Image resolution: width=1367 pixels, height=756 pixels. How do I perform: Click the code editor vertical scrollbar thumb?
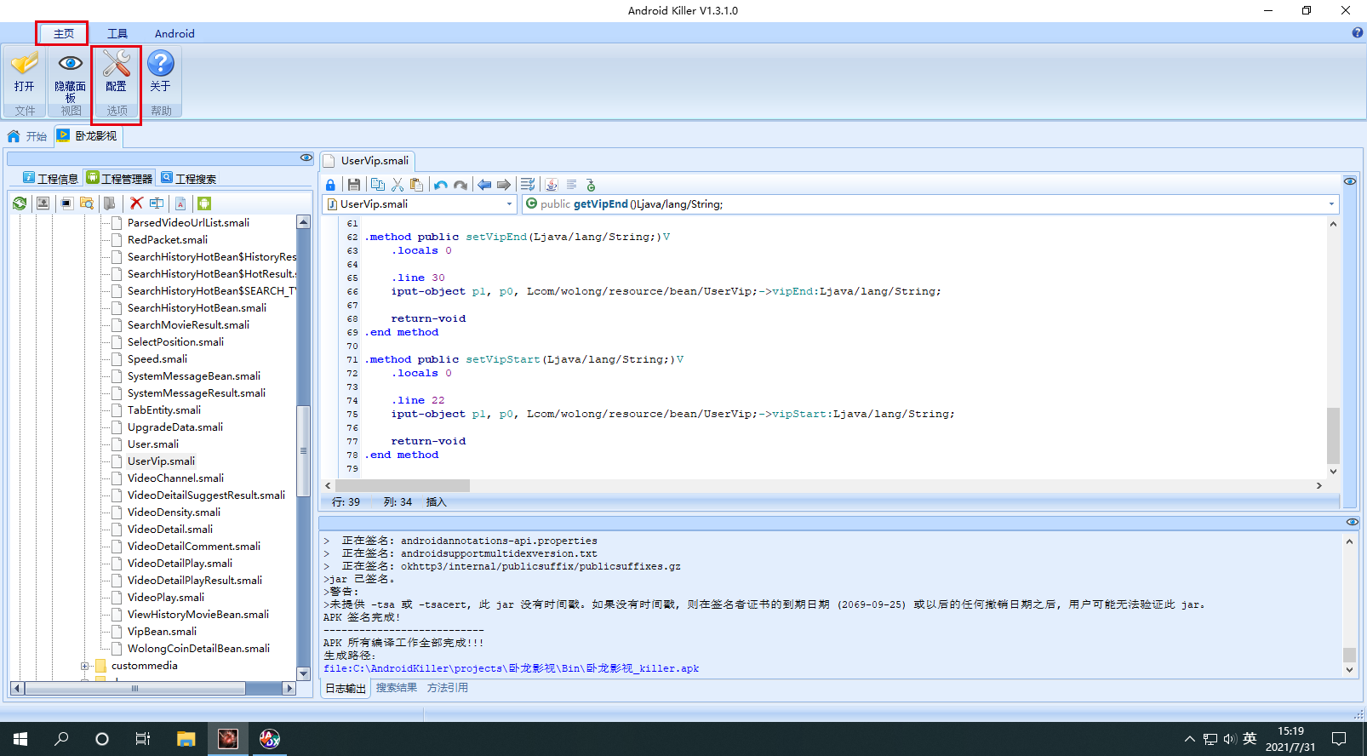click(1333, 435)
